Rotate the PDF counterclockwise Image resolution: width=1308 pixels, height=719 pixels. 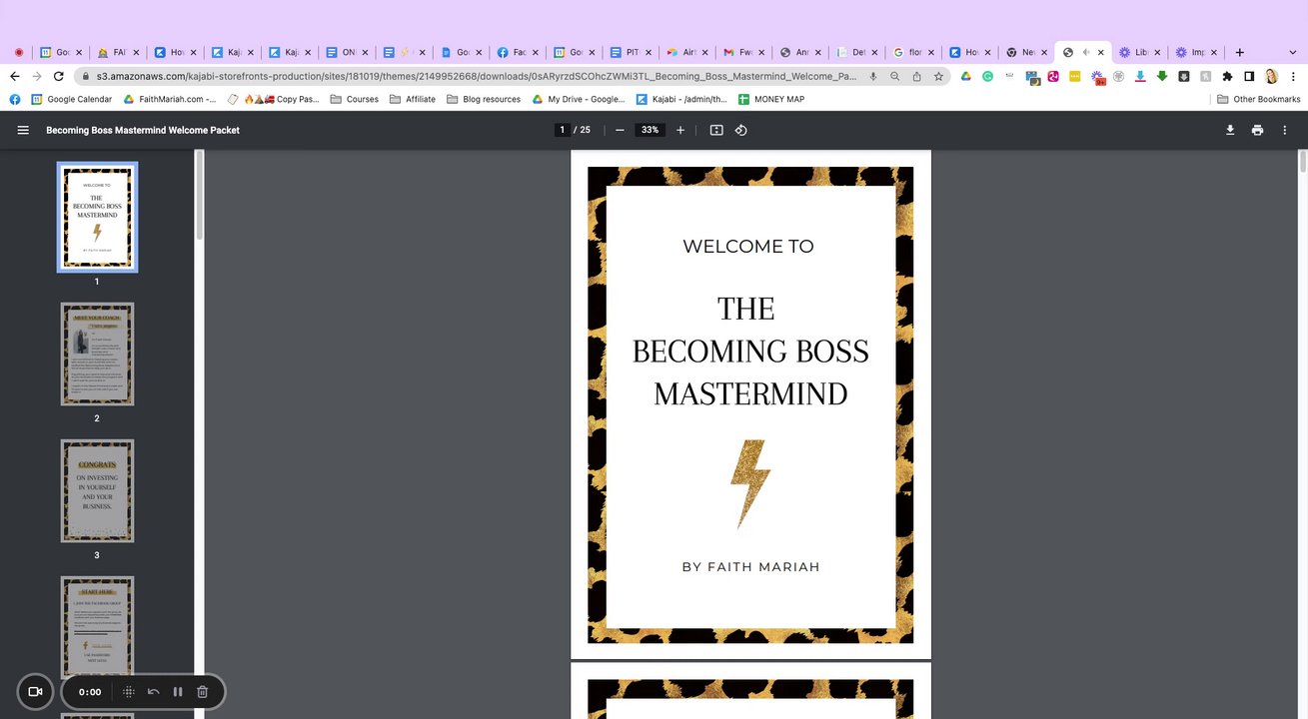click(741, 130)
